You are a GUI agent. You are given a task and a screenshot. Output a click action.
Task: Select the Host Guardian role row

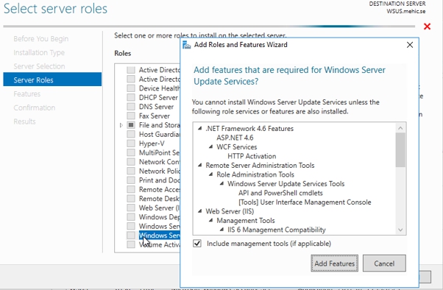[160, 134]
